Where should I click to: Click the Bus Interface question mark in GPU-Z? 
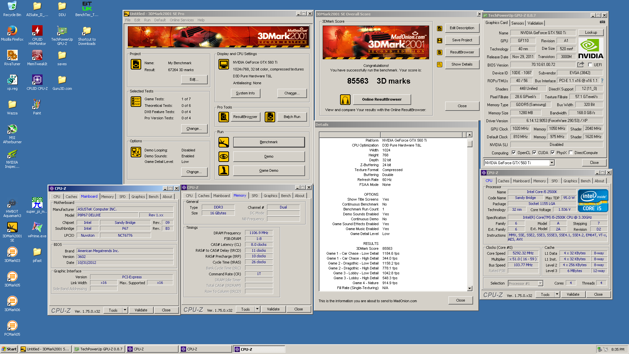(x=602, y=81)
